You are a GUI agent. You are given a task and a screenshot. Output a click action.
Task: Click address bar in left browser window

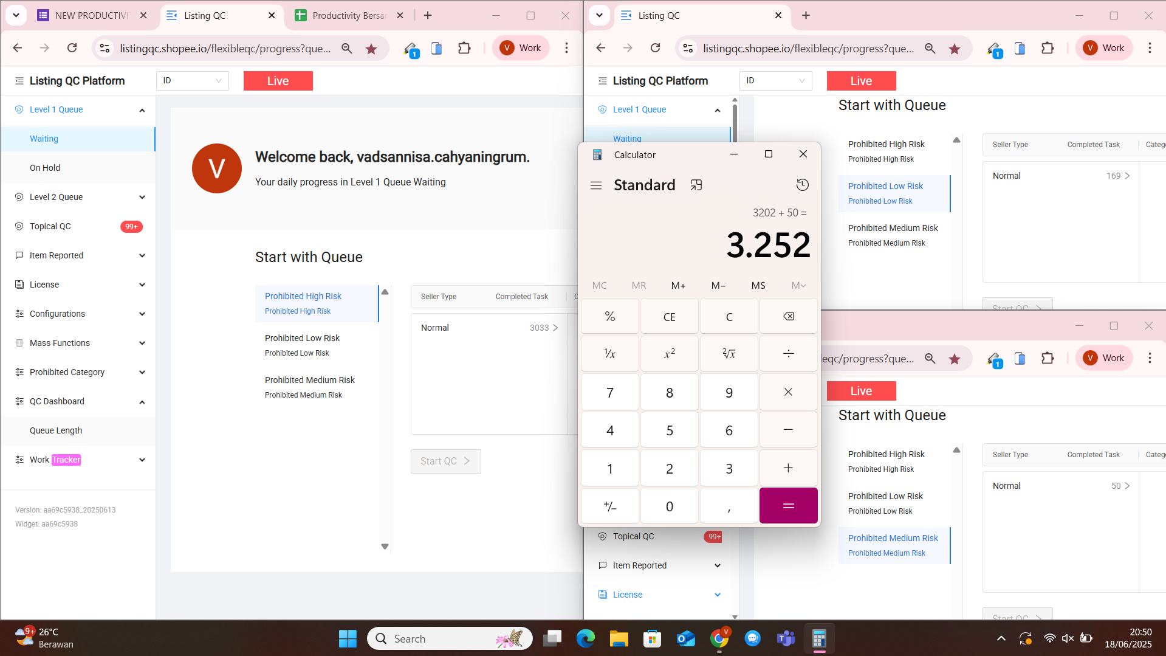(x=225, y=48)
